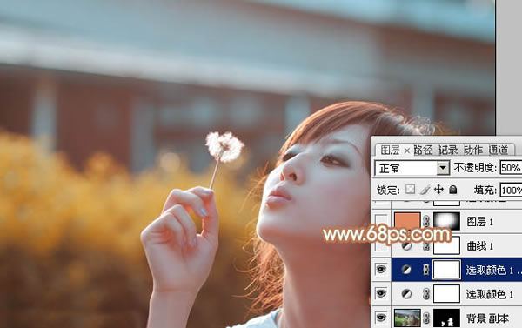Hide the selected 选取颜色 1 copy layer
This screenshot has height=328, width=522.
point(381,270)
